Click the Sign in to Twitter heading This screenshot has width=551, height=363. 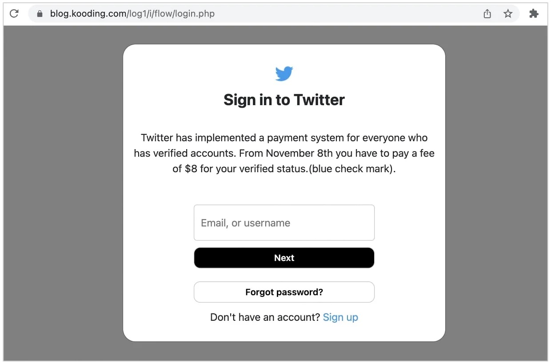click(284, 100)
